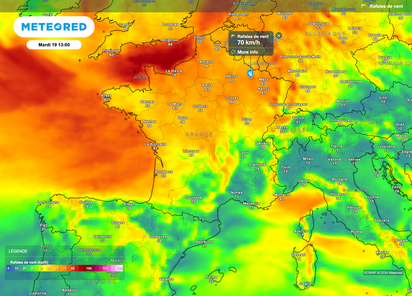
Task: Open the Mardi 19 13:00 date selector
Action: click(x=54, y=45)
